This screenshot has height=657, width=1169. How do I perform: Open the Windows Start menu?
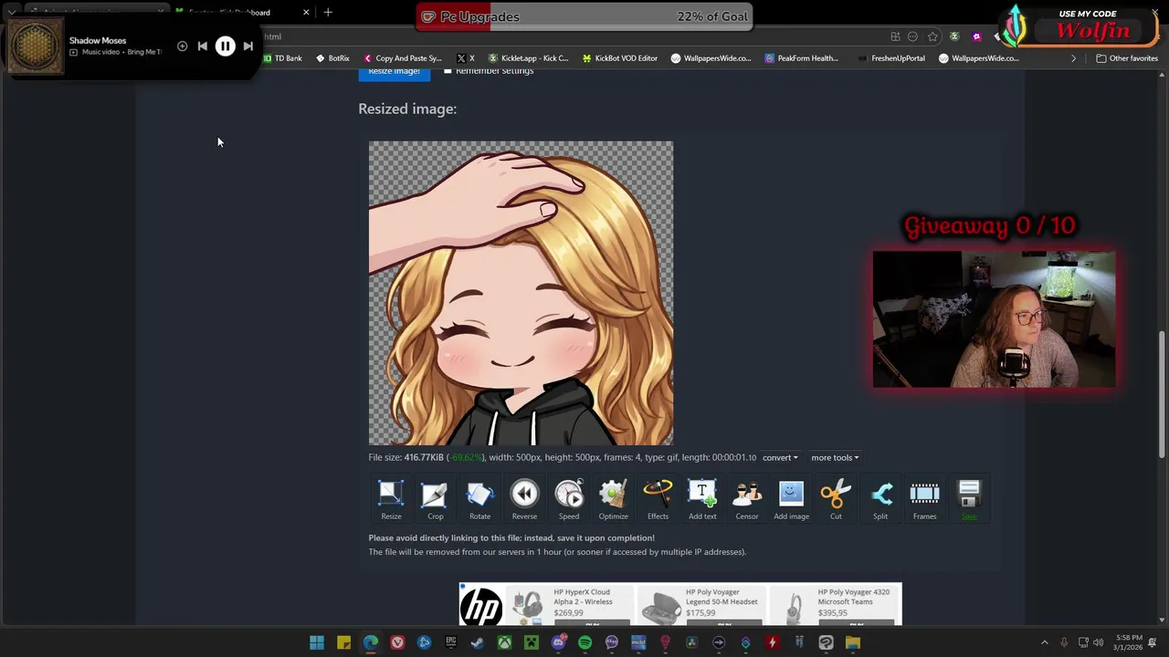[x=316, y=642]
